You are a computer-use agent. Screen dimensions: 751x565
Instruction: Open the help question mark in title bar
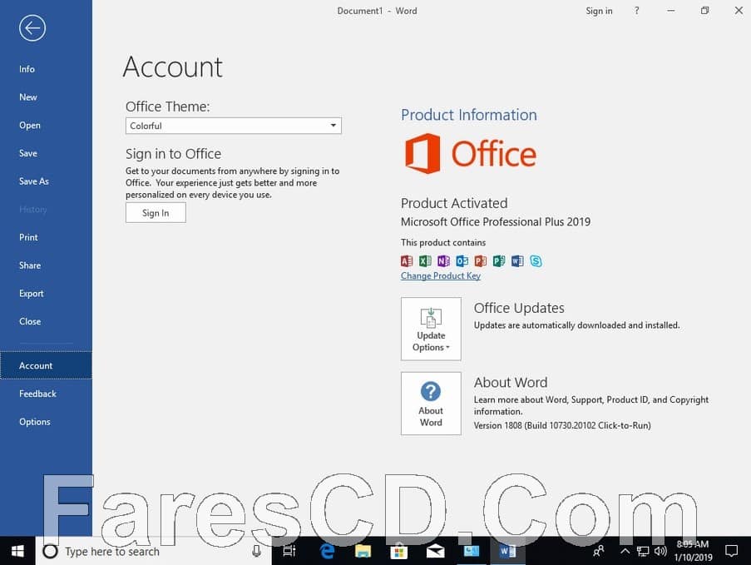636,11
